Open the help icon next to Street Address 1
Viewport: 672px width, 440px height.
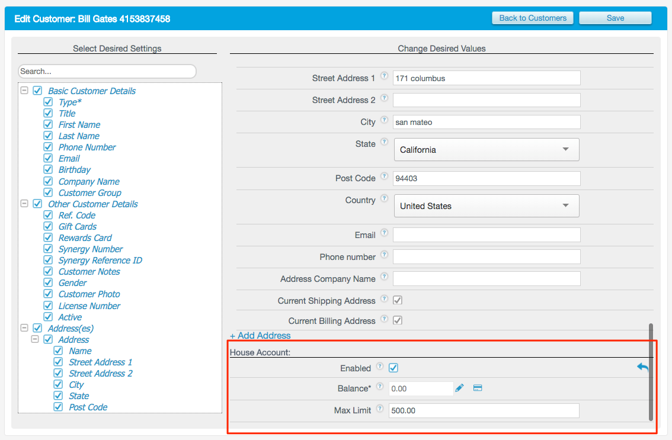pyautogui.click(x=384, y=75)
